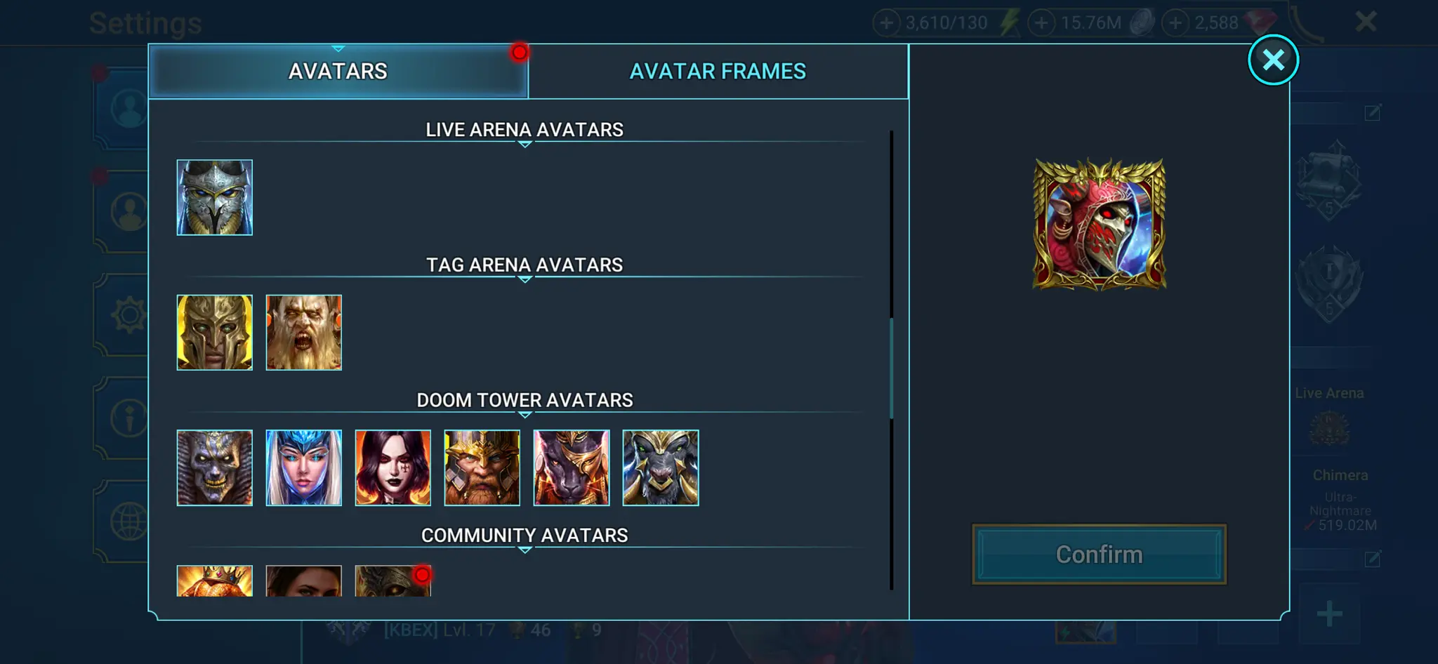Select the undead pharaoh Doom Tower avatar
This screenshot has width=1438, height=664.
(x=214, y=467)
